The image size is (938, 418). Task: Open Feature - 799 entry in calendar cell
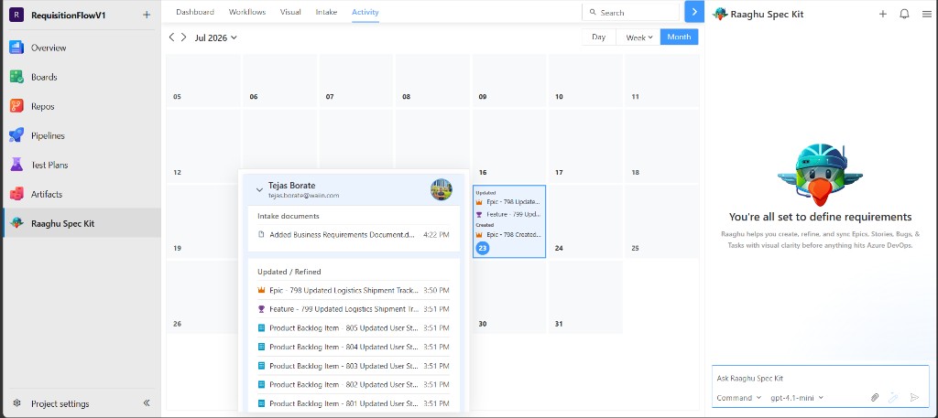point(509,214)
